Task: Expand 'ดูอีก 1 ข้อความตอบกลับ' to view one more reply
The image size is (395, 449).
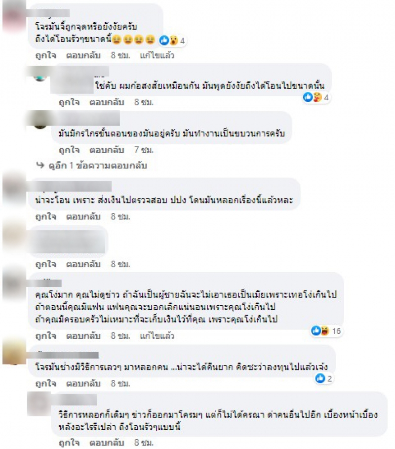Action: coord(98,165)
